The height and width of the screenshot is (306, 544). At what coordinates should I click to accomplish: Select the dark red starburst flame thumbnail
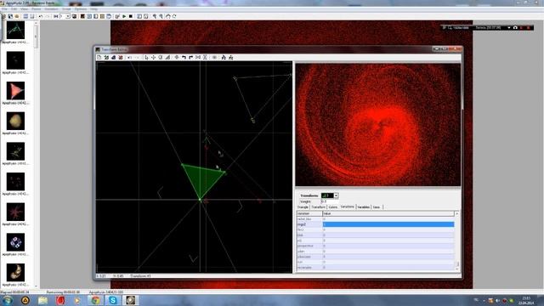point(15,212)
